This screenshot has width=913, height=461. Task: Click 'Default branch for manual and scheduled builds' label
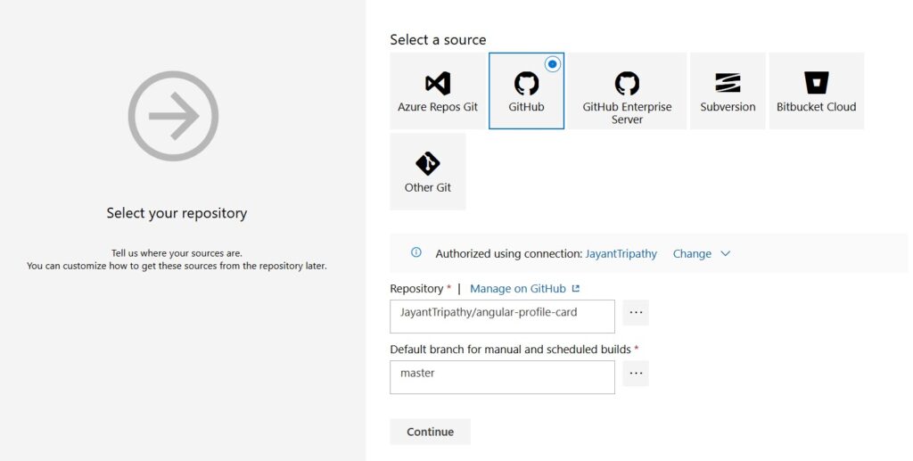tap(511, 350)
